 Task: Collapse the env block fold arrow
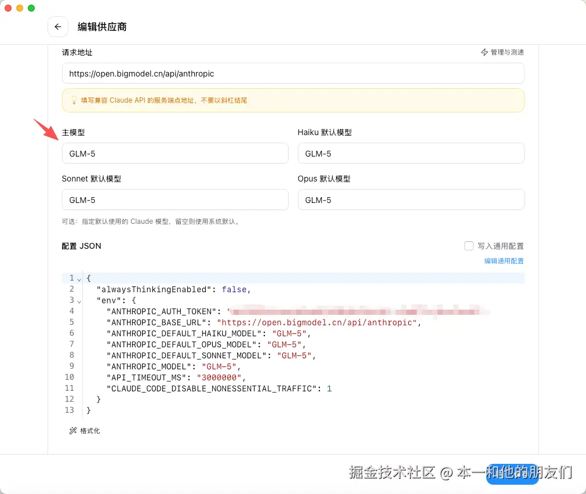point(79,302)
